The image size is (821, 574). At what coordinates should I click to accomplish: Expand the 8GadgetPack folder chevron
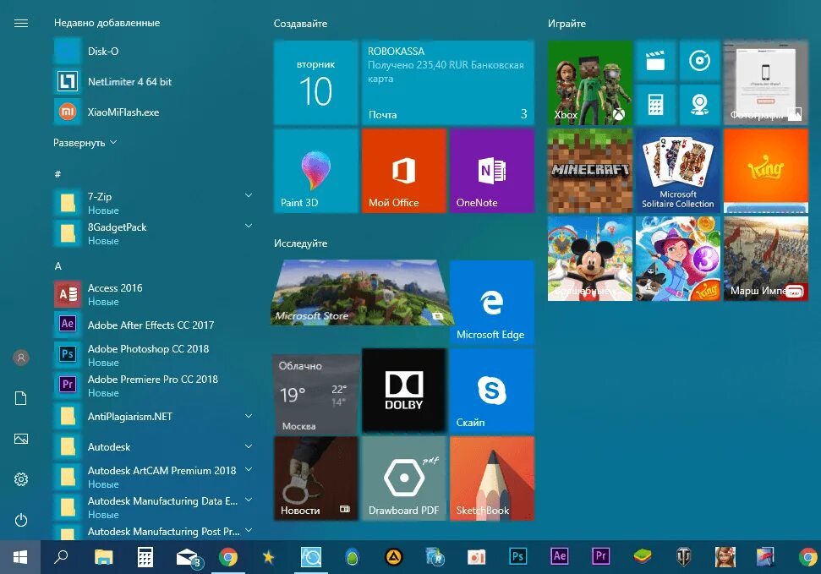249,227
